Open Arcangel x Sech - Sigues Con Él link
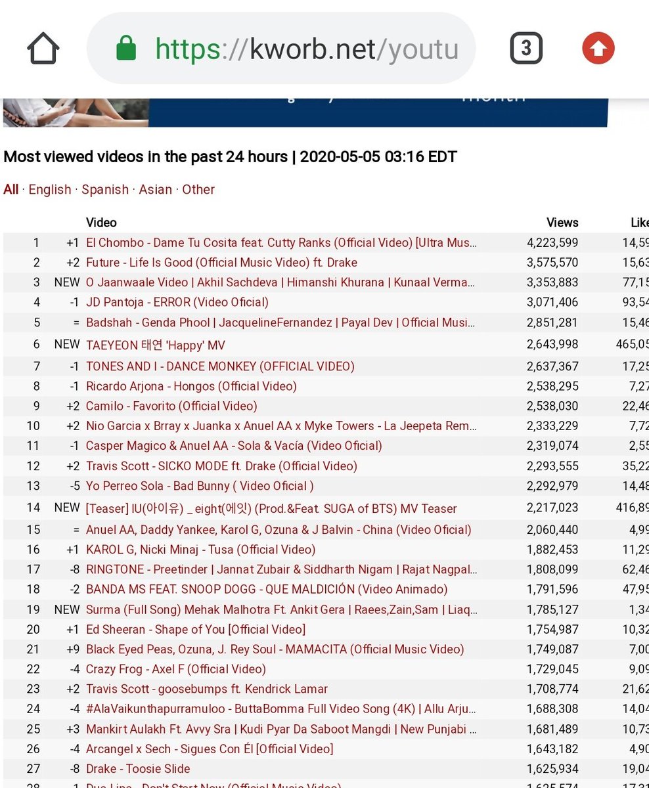Screen dimensions: 649x788 coord(210,749)
